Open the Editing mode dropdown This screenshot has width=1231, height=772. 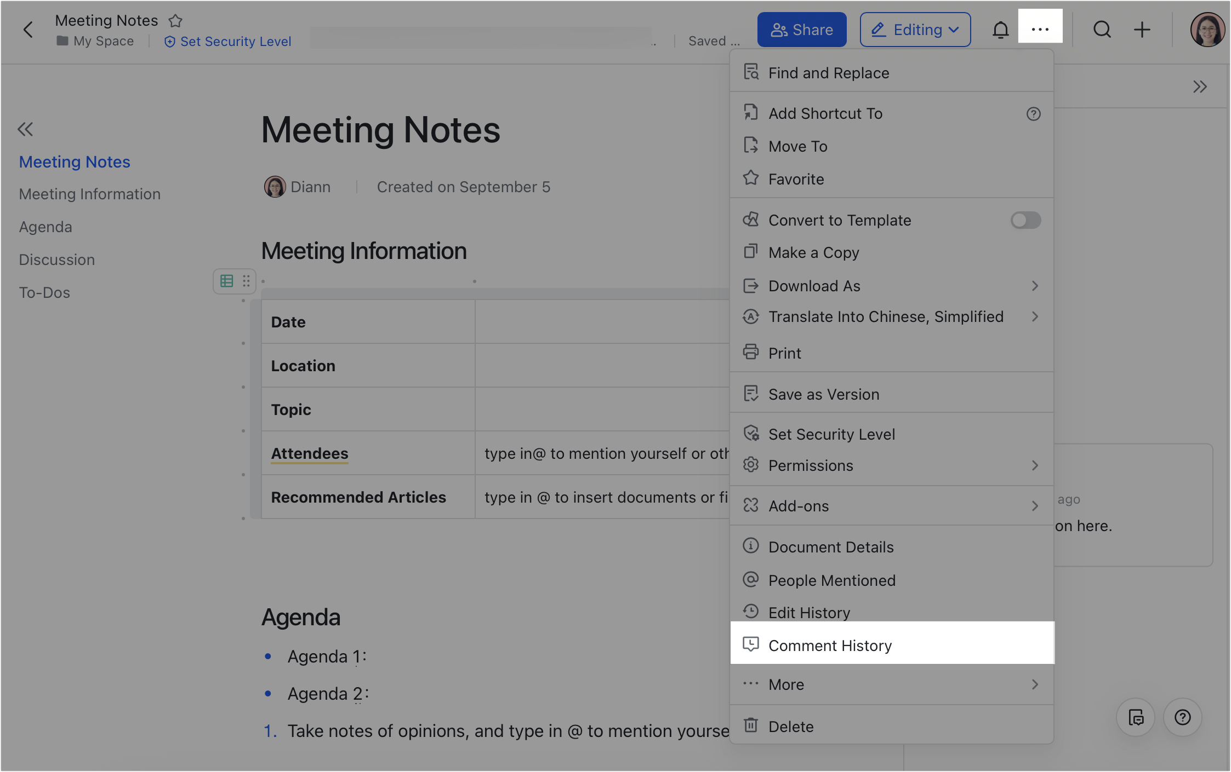tap(915, 30)
